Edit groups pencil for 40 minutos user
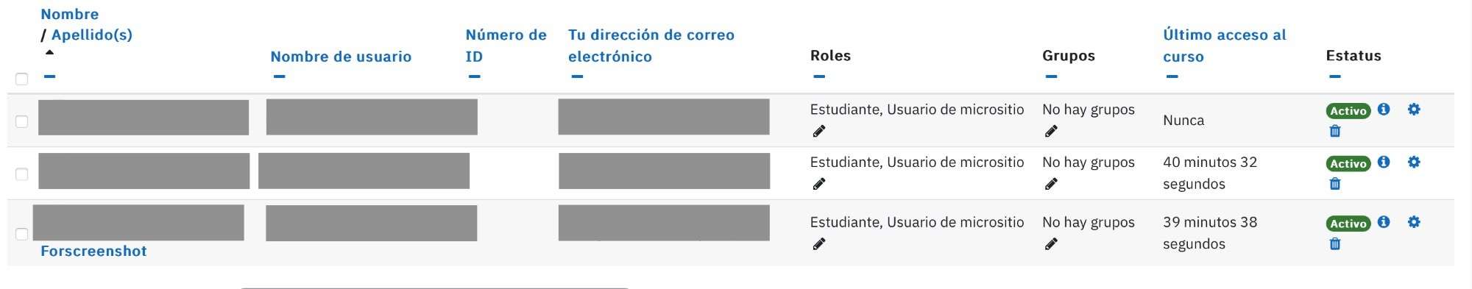1472x289 pixels. point(1051,185)
